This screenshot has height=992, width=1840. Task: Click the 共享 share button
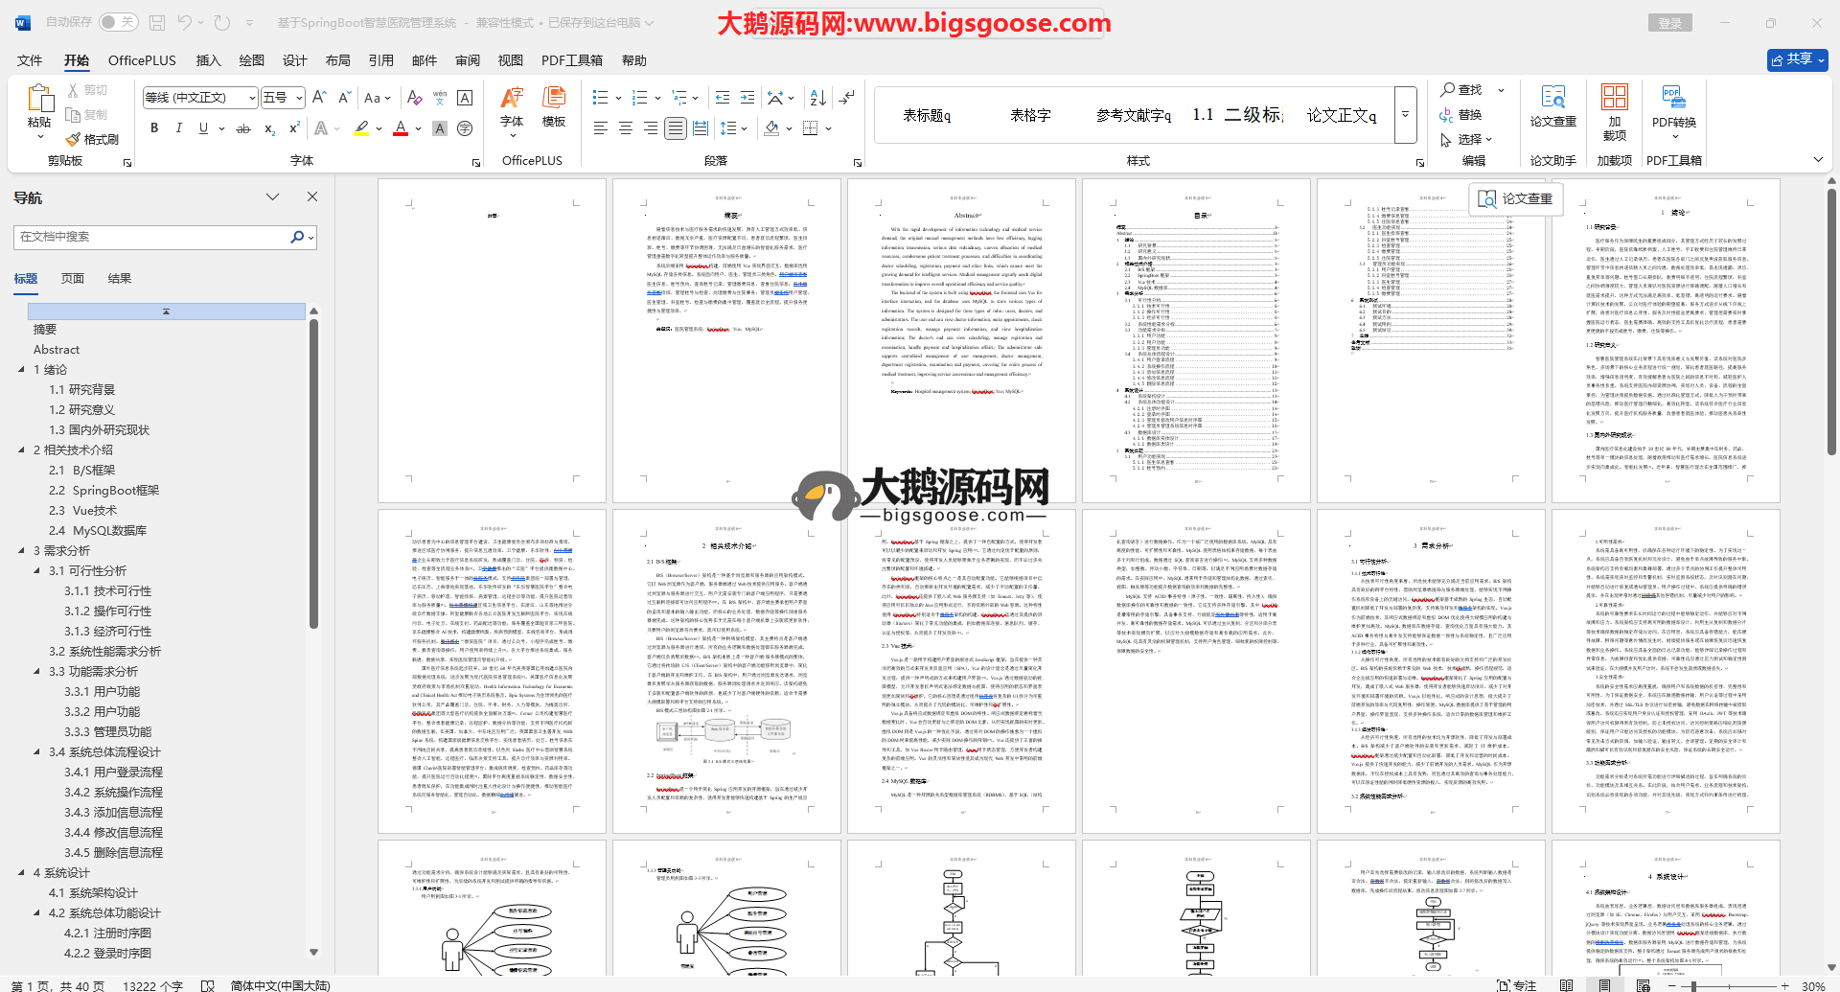1797,59
